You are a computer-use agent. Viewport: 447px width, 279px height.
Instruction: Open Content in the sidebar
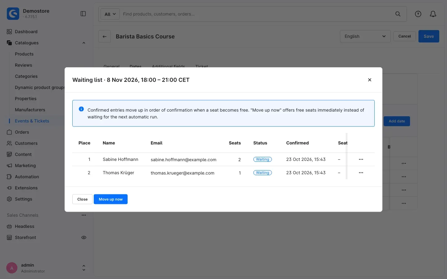pyautogui.click(x=23, y=154)
